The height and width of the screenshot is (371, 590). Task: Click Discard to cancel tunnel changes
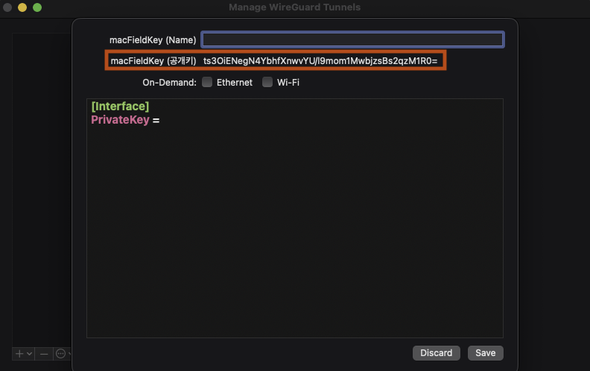point(436,353)
